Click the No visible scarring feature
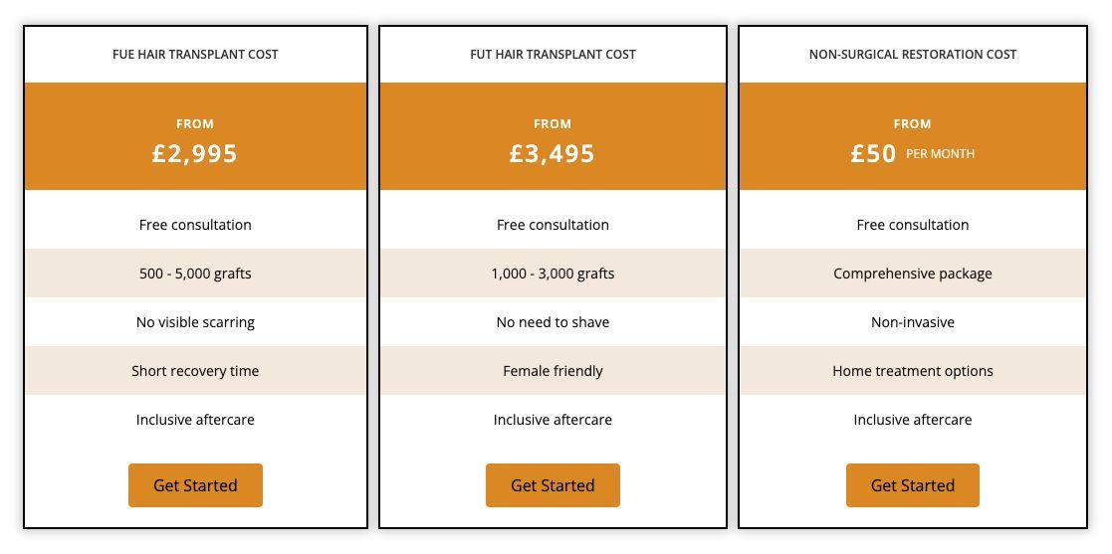 click(195, 322)
